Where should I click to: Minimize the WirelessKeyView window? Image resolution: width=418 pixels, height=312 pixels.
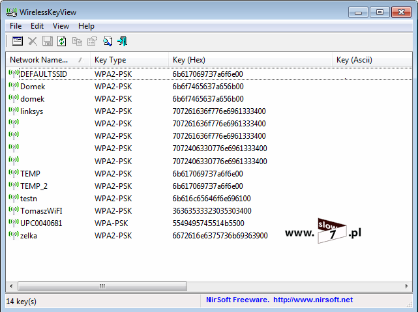point(358,12)
